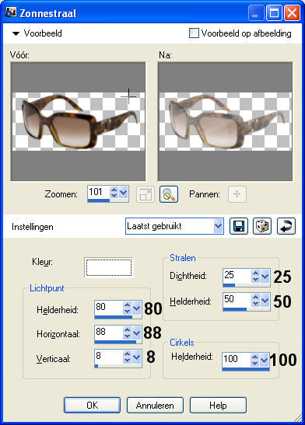Click the fit-to-window preview icon
The image size is (305, 425).
(145, 194)
